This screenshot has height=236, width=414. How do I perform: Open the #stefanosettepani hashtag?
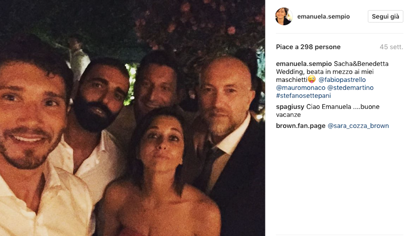tap(303, 95)
